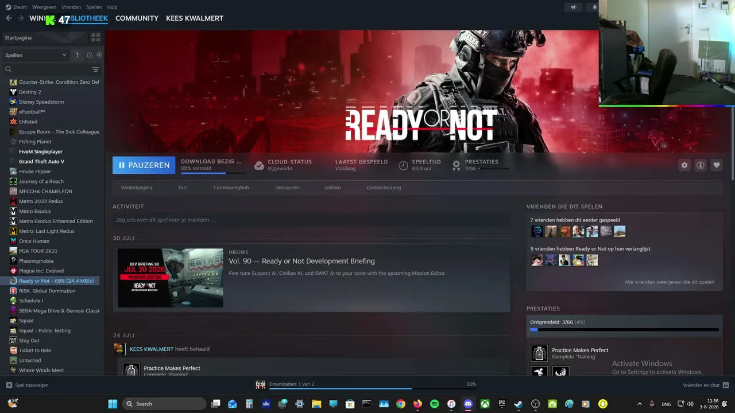Open Firefox from the taskbar
The width and height of the screenshot is (735, 413).
coord(417,404)
